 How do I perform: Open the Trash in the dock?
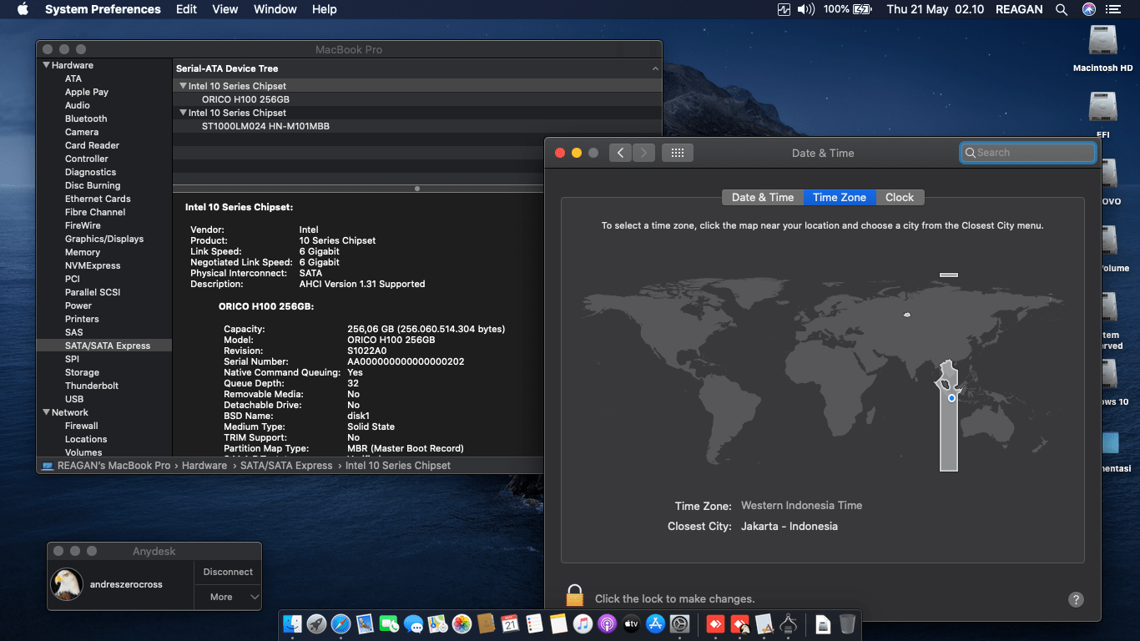[847, 623]
